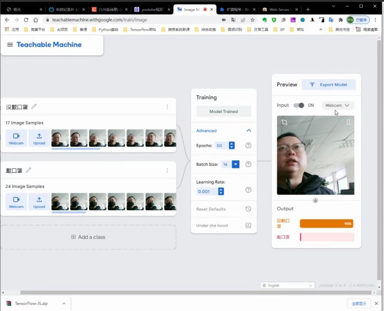
Task: Click the help icon next to Epochs
Action: 248,145
